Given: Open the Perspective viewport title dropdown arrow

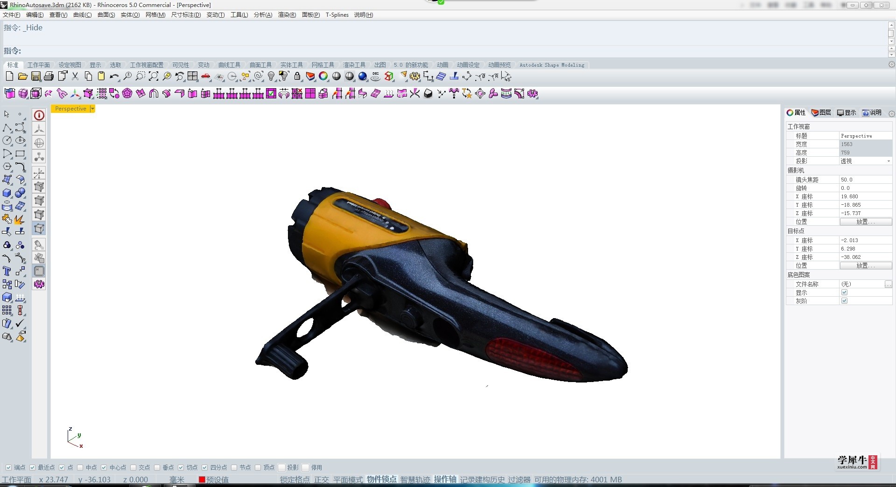Looking at the screenshot, I should [92, 109].
